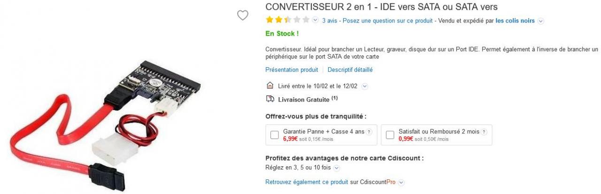Go to Descriptif détaillé section
This screenshot has width=601, height=194.
click(x=350, y=70)
